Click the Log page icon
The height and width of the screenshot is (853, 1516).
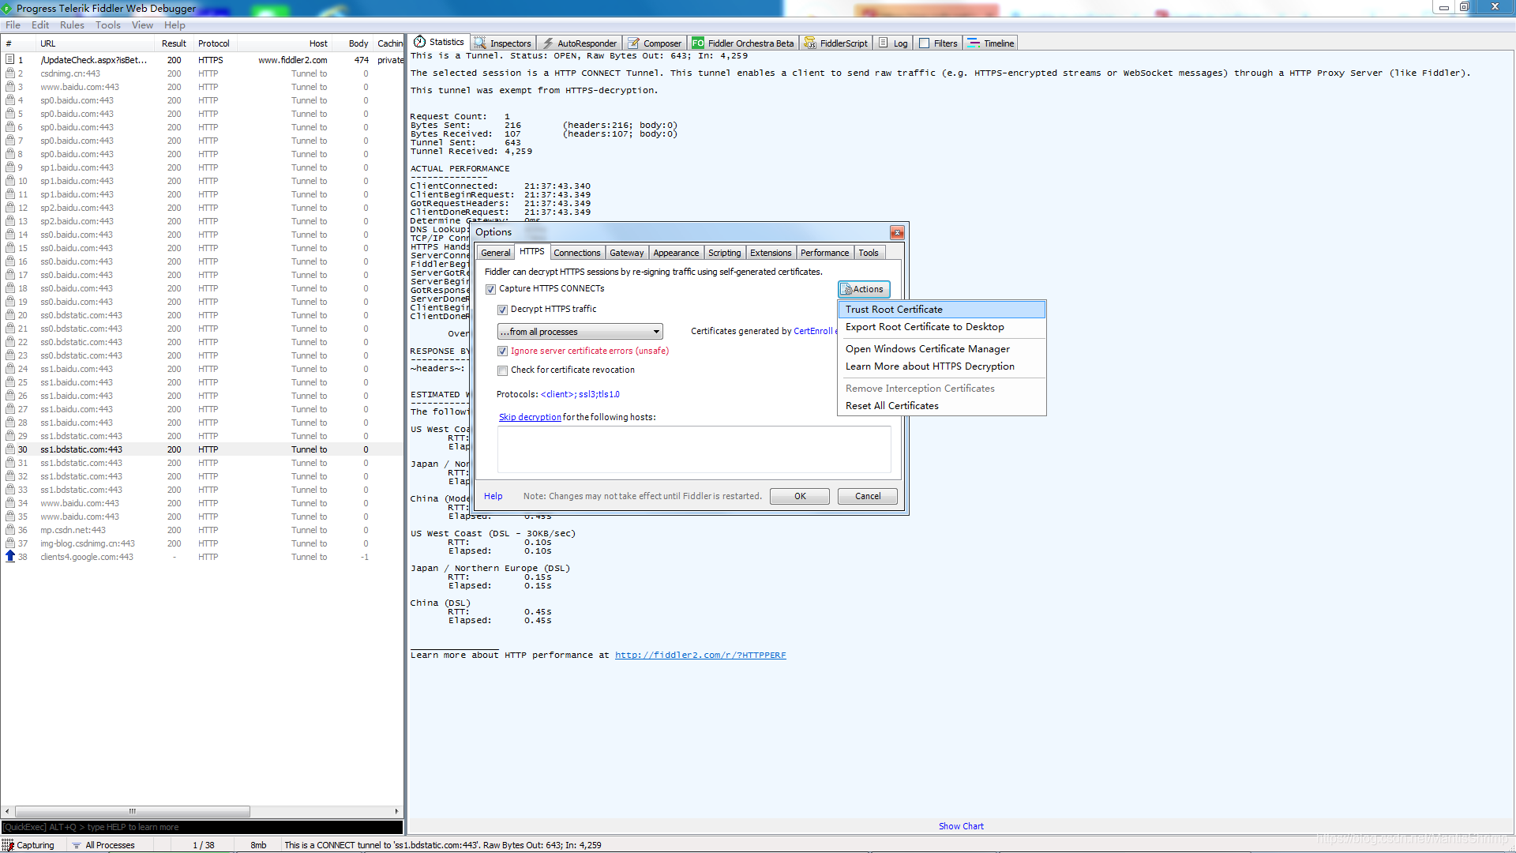point(884,43)
